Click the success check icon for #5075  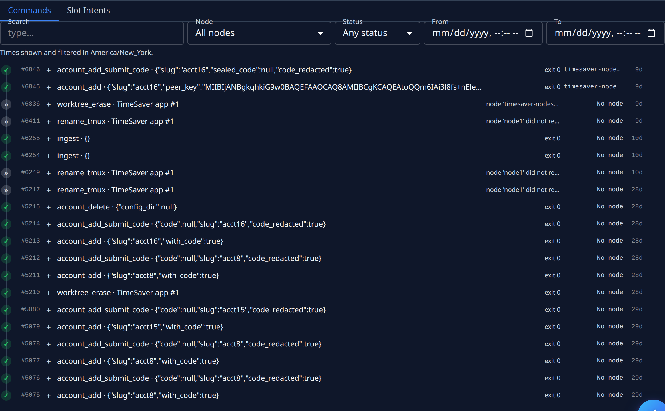coord(6,396)
